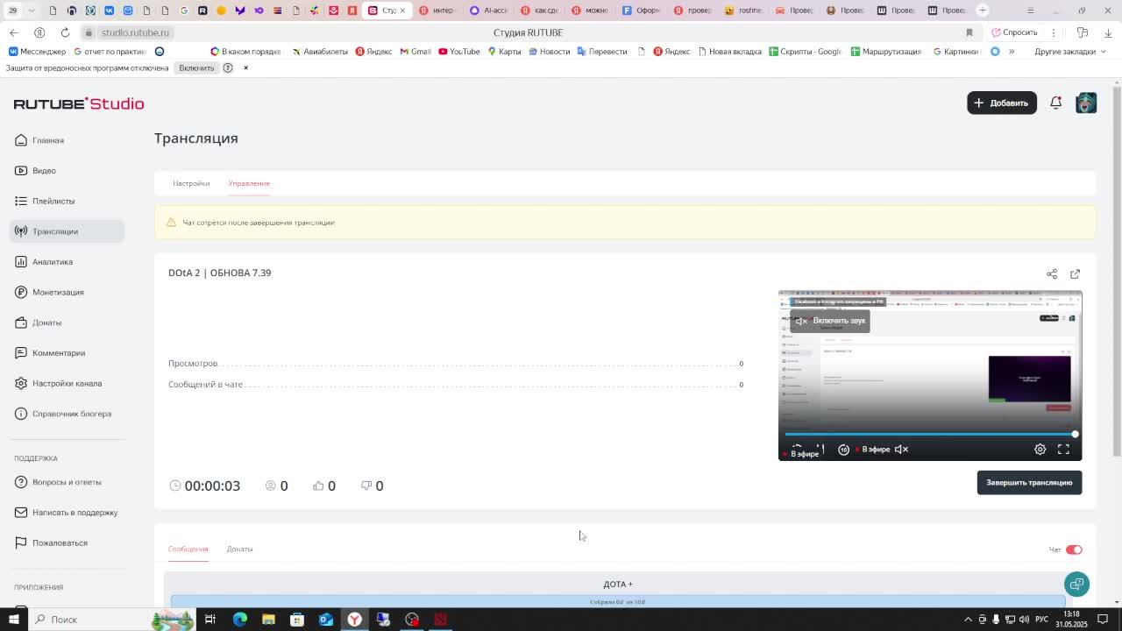Open the Gmail bookmark
This screenshot has height=631, width=1122.
click(415, 52)
